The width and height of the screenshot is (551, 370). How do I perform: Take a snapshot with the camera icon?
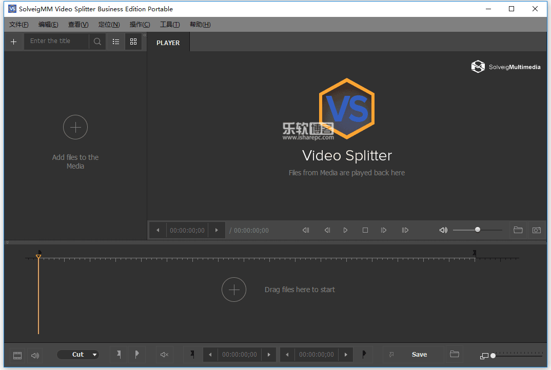pyautogui.click(x=537, y=230)
